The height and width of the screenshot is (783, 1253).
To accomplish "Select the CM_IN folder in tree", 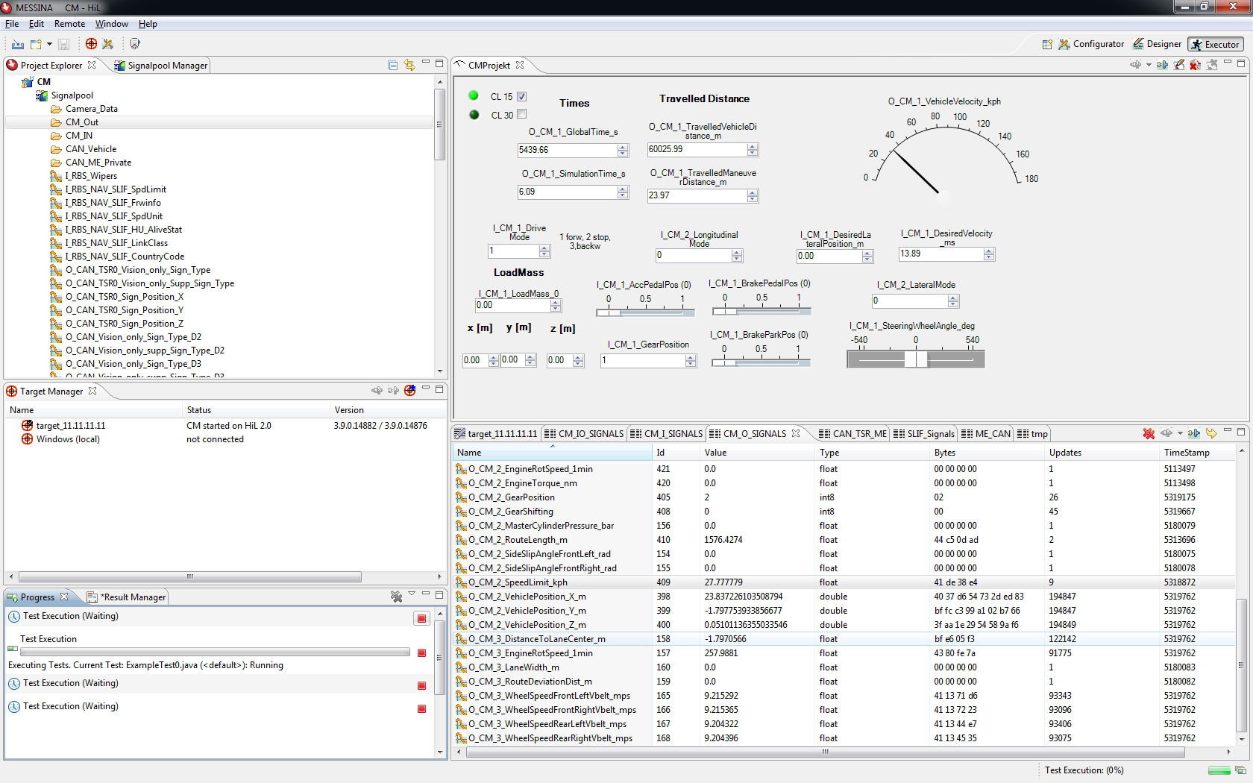I will click(x=79, y=136).
